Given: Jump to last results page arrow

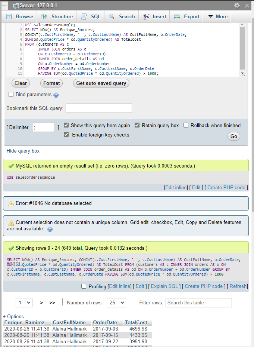Looking at the screenshot, I should pyautogui.click(x=52, y=303).
